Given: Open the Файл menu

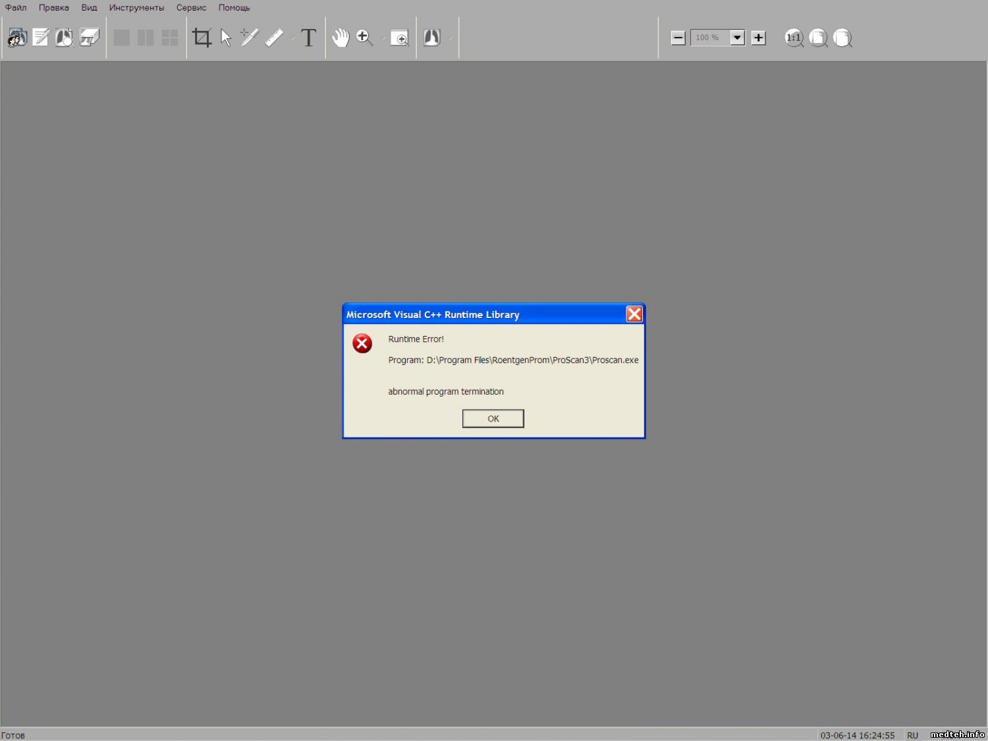Looking at the screenshot, I should 16,8.
